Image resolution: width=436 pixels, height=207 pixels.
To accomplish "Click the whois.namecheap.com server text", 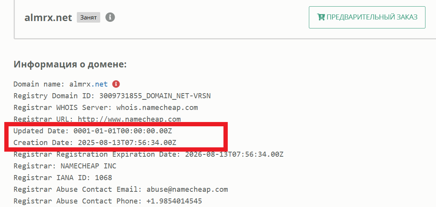I will coord(157,107).
